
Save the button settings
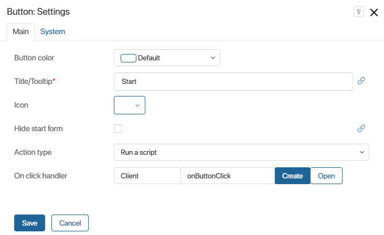coord(29,223)
